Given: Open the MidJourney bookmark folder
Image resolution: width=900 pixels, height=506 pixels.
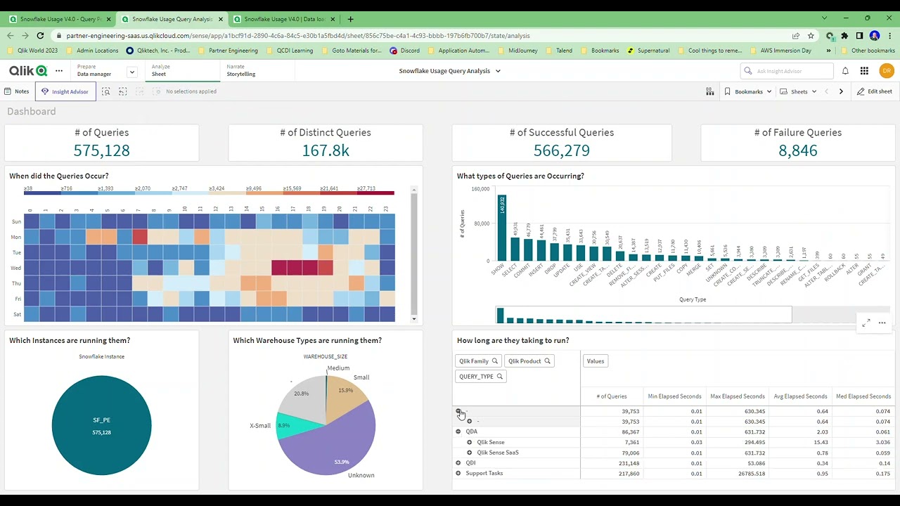Looking at the screenshot, I should (517, 51).
